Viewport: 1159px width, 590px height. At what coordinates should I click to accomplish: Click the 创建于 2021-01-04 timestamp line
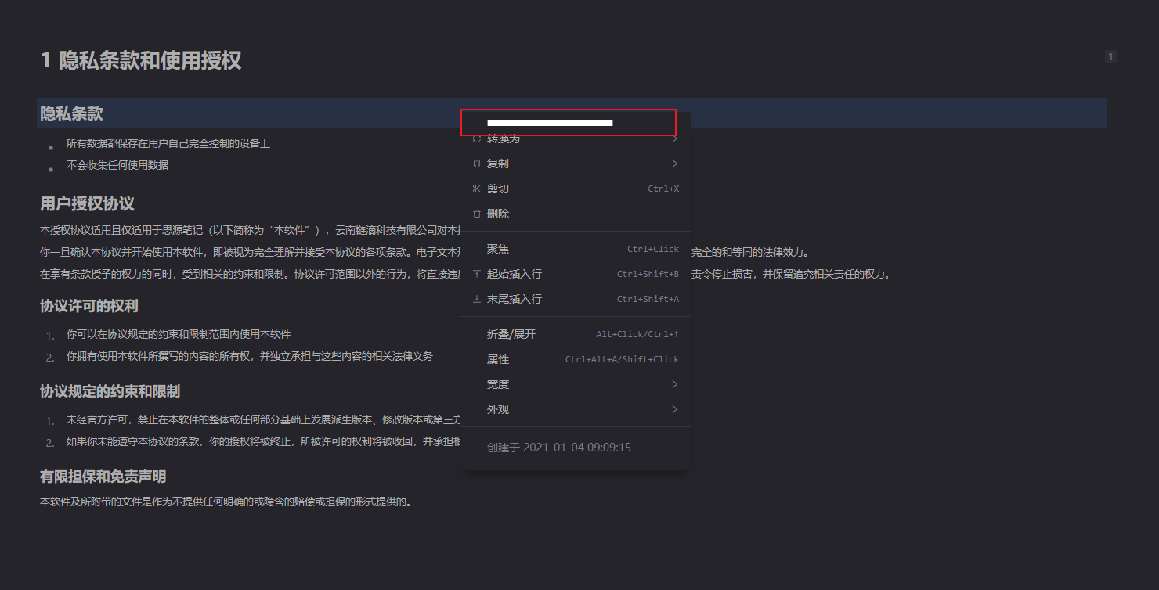point(559,448)
